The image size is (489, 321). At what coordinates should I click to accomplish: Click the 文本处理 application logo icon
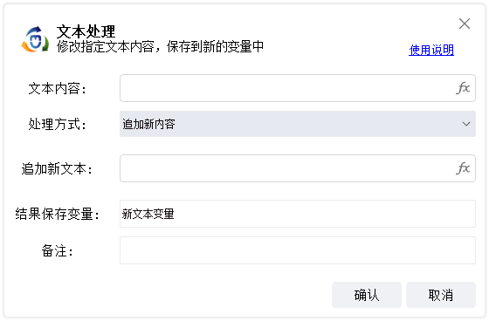[x=35, y=39]
